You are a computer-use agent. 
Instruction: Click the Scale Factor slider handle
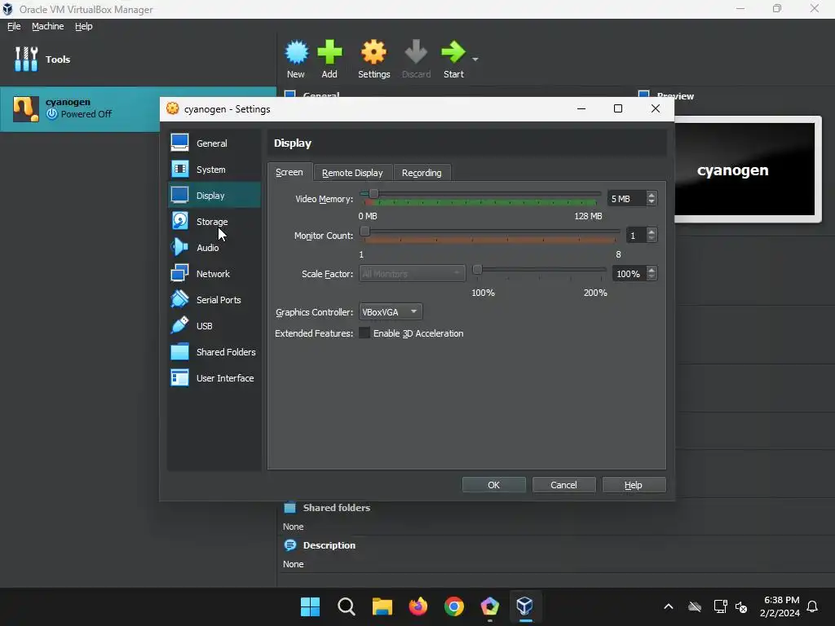477,269
